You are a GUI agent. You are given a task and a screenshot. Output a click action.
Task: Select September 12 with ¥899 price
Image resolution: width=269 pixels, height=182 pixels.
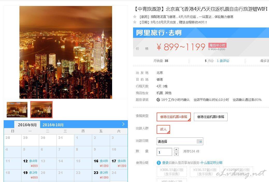tap(30, 163)
